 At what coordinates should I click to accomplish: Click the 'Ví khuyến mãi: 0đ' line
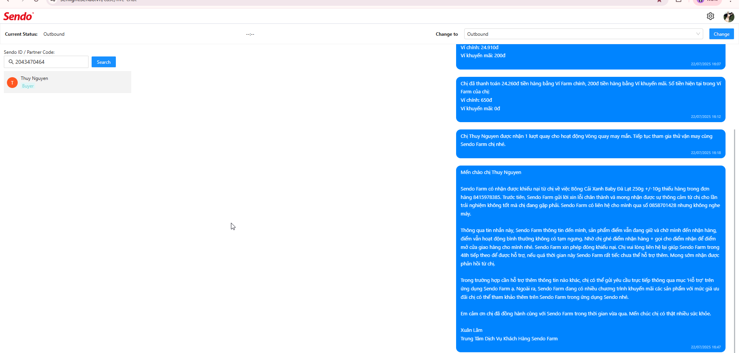click(480, 109)
